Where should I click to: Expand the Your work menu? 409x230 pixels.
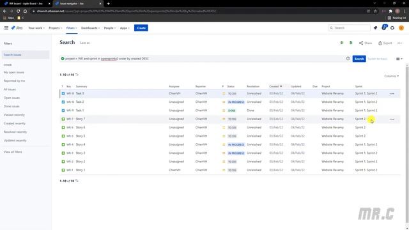(36, 28)
